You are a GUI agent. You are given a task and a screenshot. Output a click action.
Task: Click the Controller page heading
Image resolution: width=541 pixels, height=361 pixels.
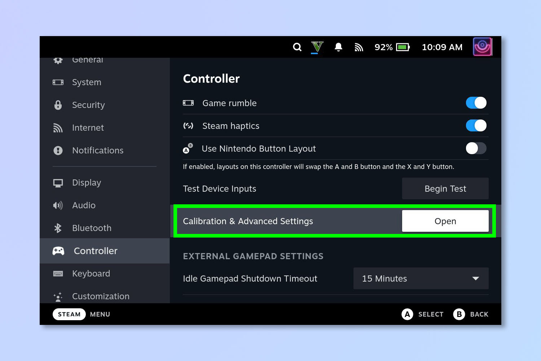pyautogui.click(x=211, y=79)
